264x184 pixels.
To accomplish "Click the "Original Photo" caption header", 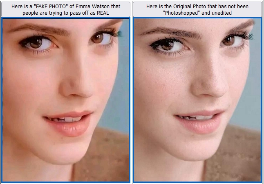I will pyautogui.click(x=197, y=9).
